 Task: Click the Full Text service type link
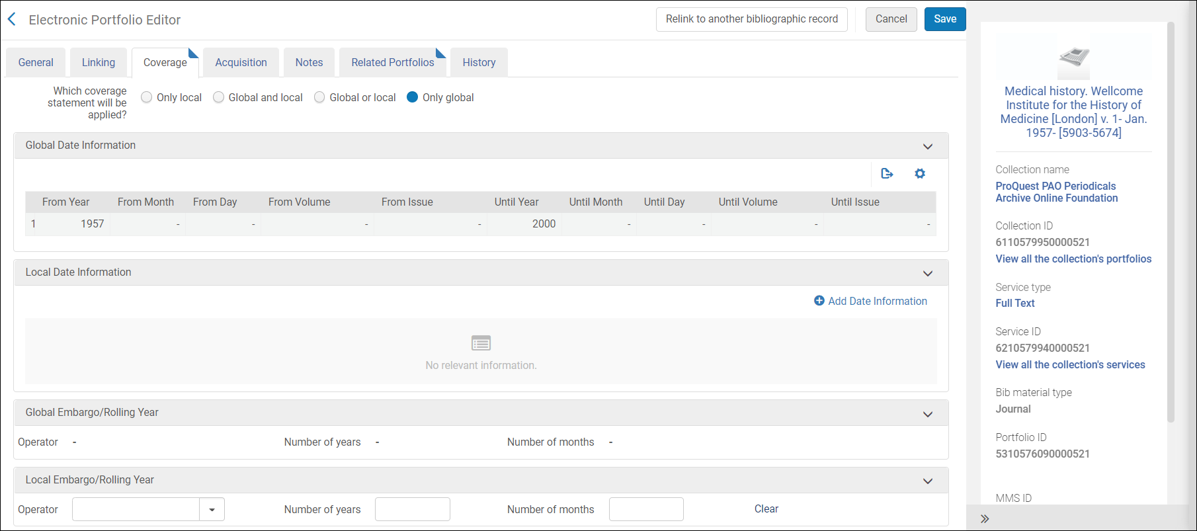1015,303
